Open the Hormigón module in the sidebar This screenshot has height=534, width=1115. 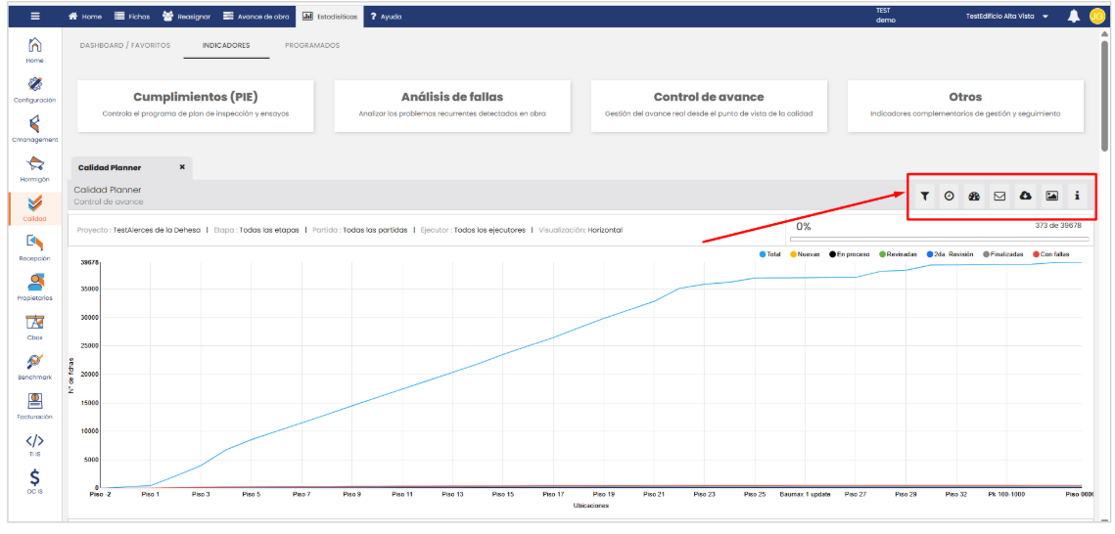point(34,167)
